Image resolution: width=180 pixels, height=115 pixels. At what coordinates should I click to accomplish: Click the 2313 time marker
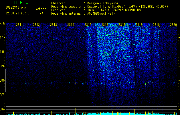pyautogui.click(x=54, y=24)
